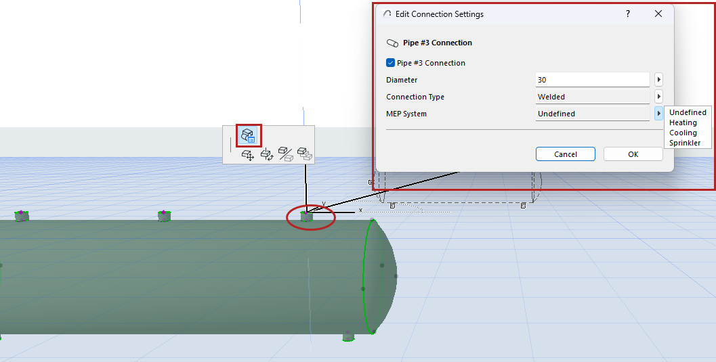This screenshot has height=362, width=716.
Task: Click the pipe icon beside Pipe #3 Connection heading
Action: click(392, 43)
